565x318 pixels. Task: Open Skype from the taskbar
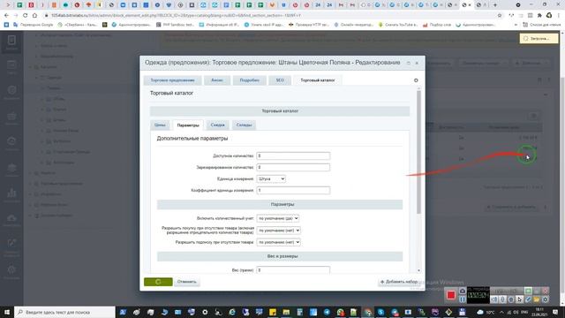pyautogui.click(x=380, y=312)
